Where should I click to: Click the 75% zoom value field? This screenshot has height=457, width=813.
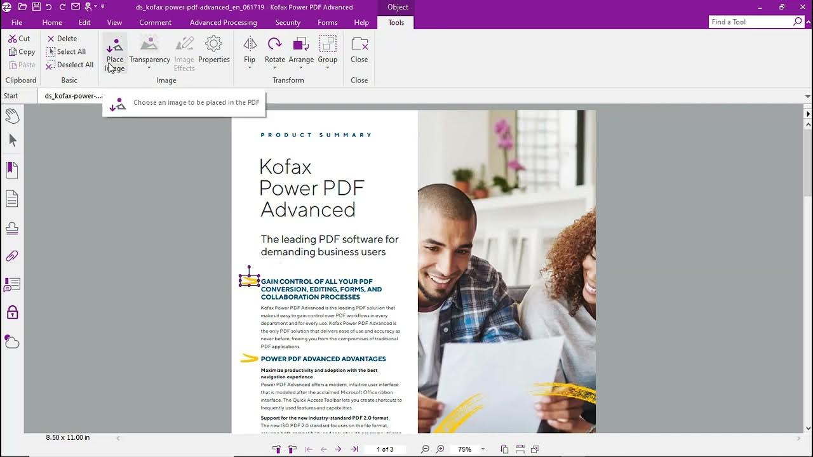465,449
